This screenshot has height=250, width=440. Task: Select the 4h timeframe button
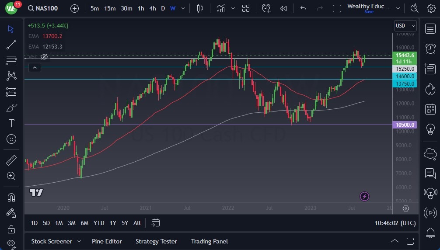[x=152, y=8]
